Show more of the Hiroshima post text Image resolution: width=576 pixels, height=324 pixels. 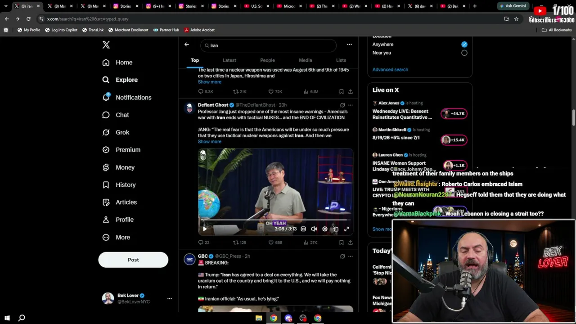[210, 82]
